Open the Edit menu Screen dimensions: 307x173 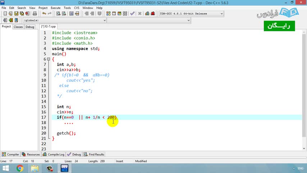(x=12, y=8)
